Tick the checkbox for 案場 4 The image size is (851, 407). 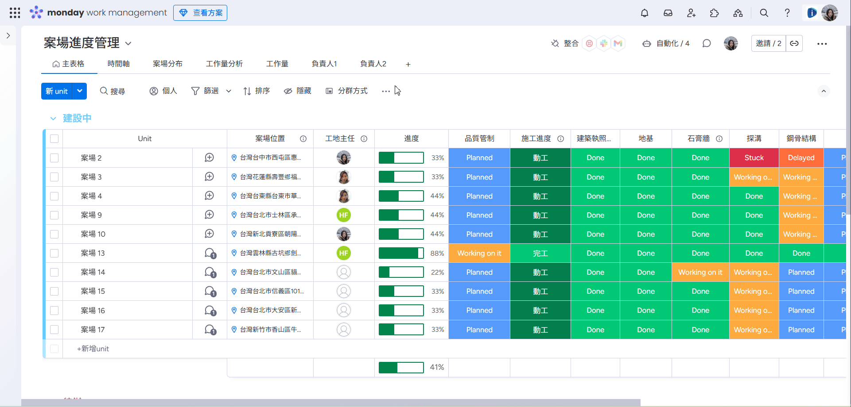[x=54, y=196]
